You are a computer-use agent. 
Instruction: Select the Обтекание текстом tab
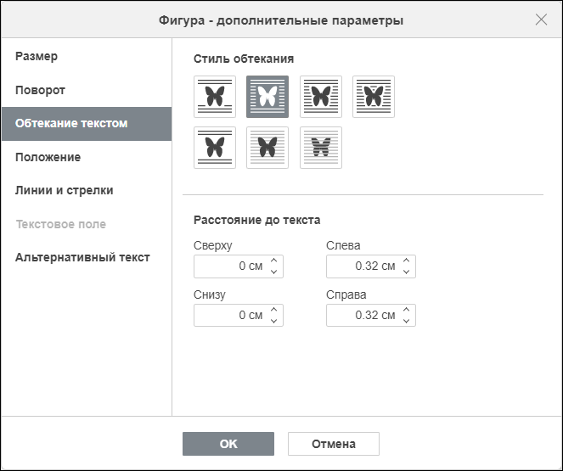click(87, 123)
